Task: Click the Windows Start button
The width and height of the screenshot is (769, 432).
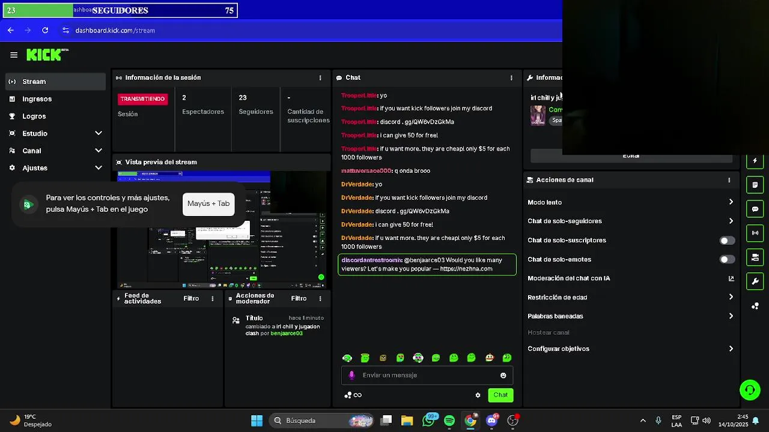Action: [x=257, y=421]
